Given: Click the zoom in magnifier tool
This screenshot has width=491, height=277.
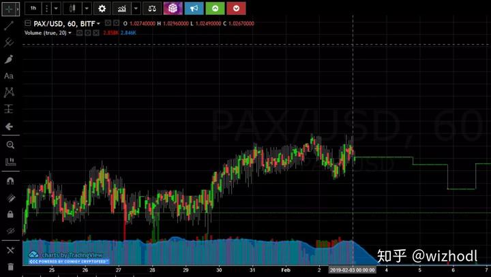Looking at the screenshot, I should (x=10, y=145).
